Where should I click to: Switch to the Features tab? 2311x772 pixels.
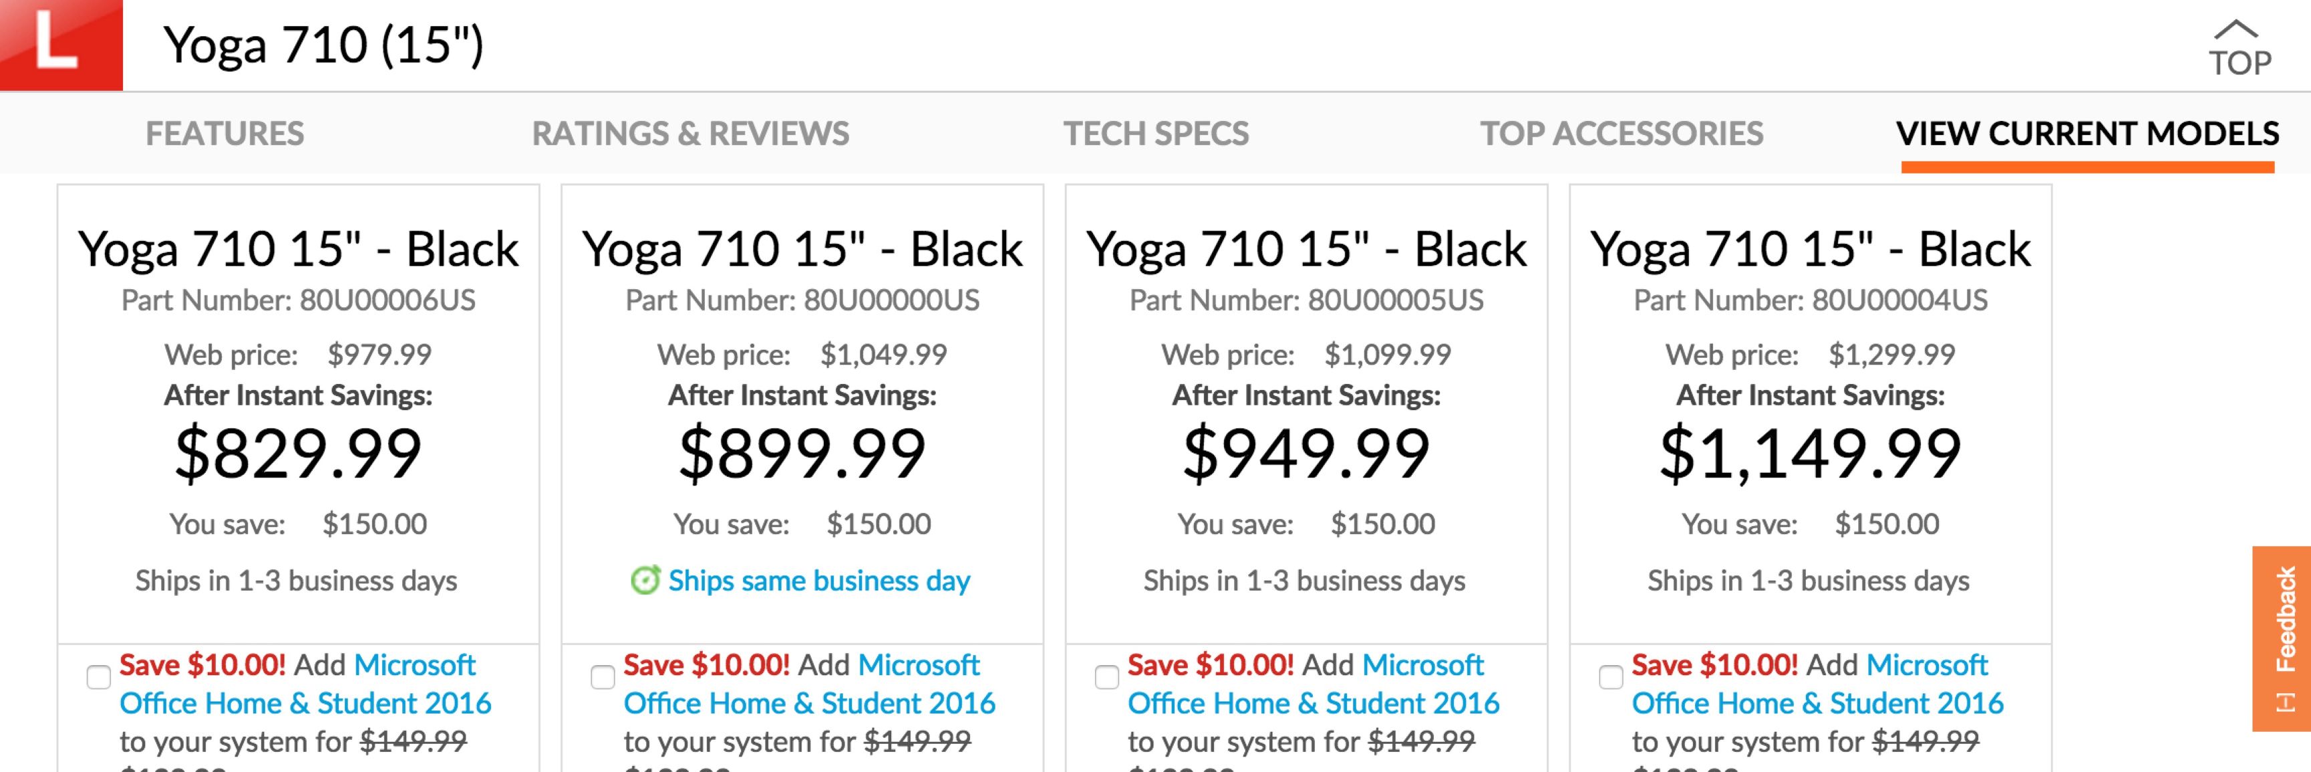(x=224, y=134)
